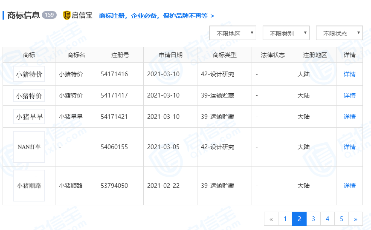Go to page 1

point(285,219)
